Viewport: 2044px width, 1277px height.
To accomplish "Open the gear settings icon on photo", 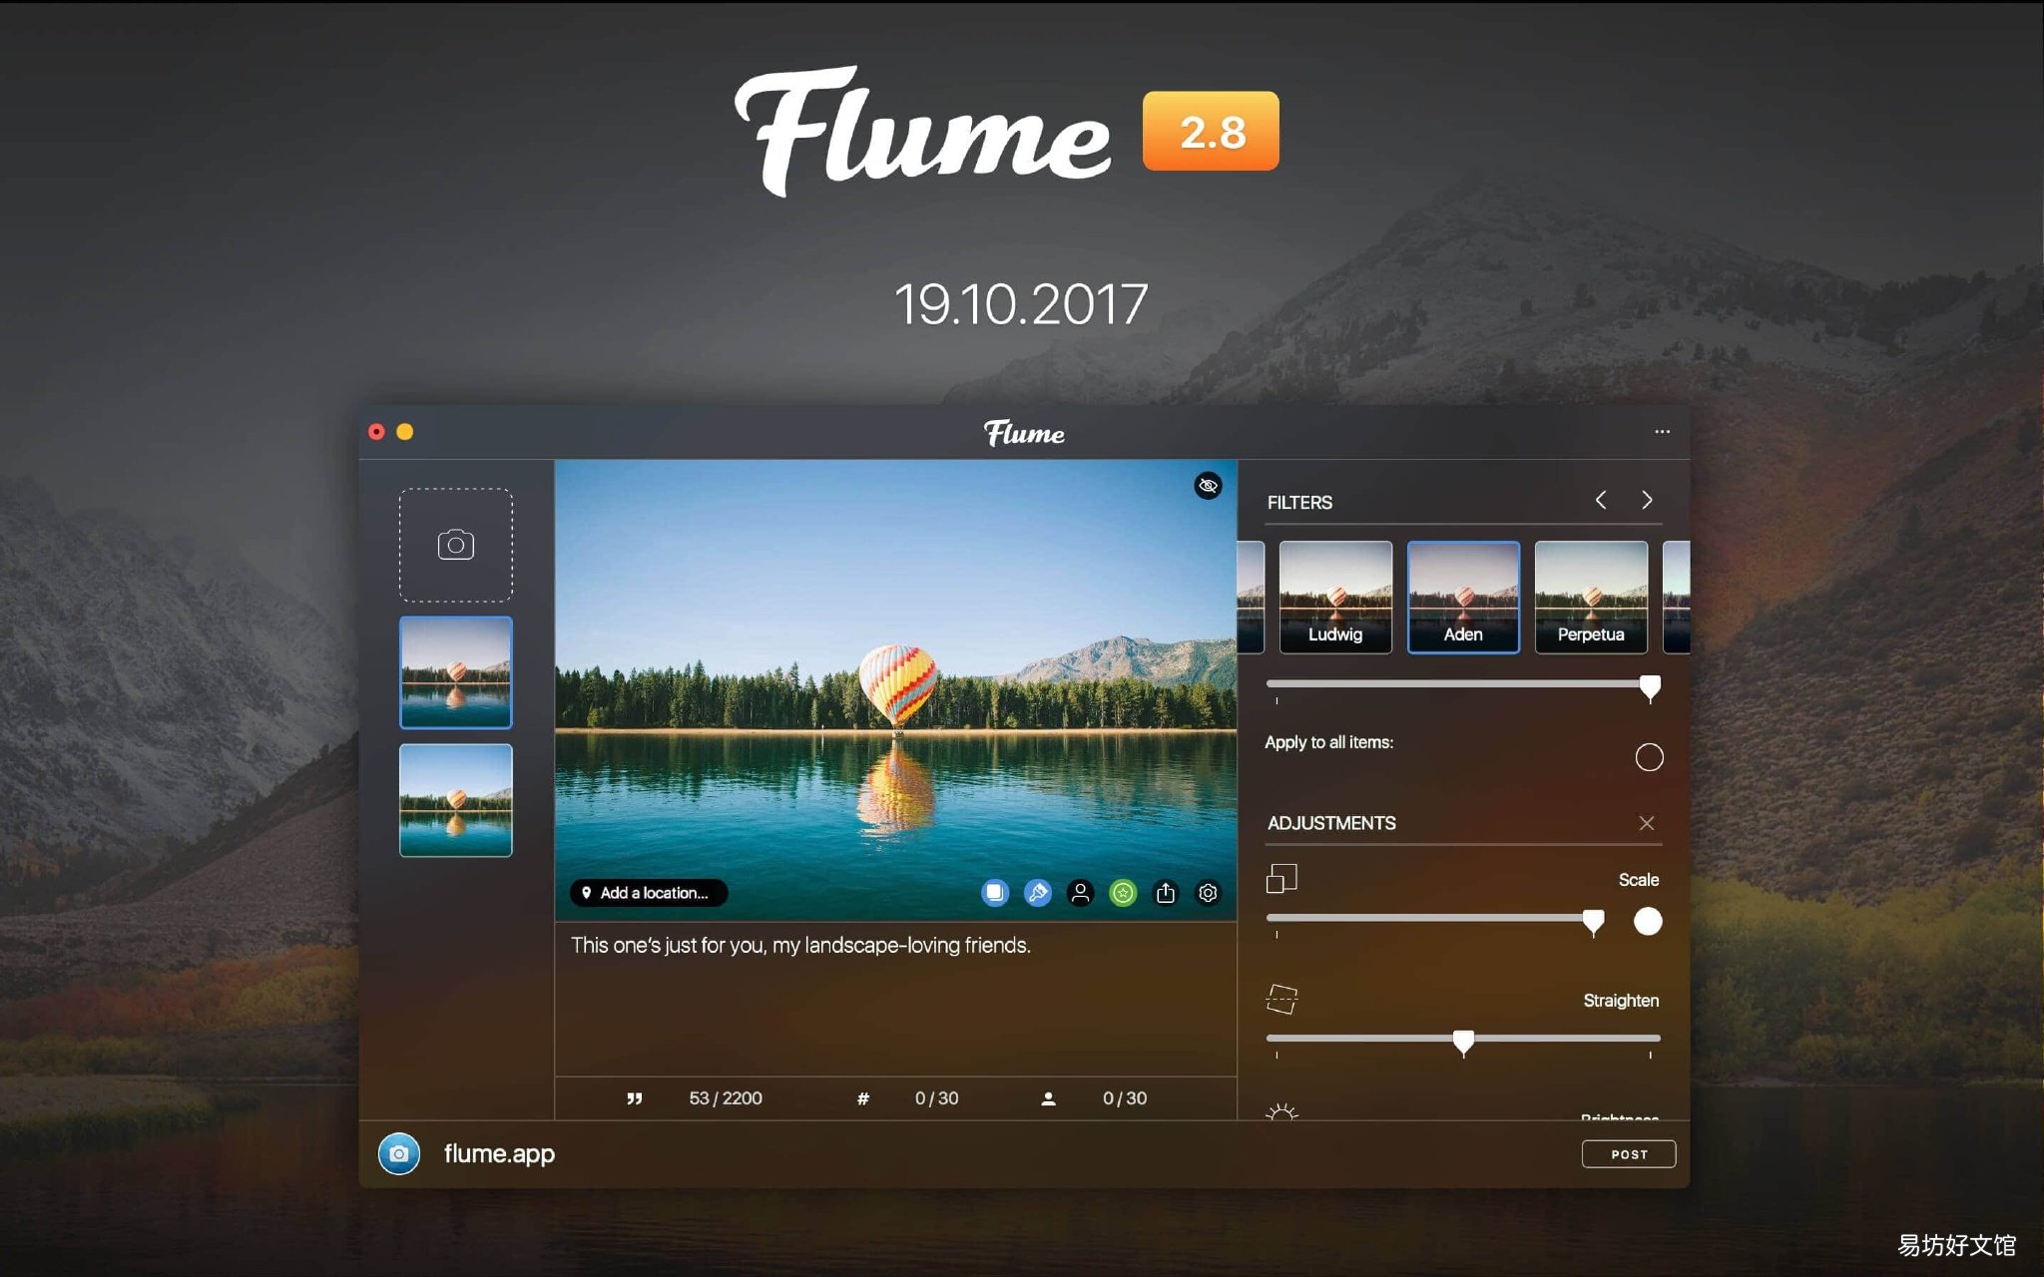I will click(1208, 893).
